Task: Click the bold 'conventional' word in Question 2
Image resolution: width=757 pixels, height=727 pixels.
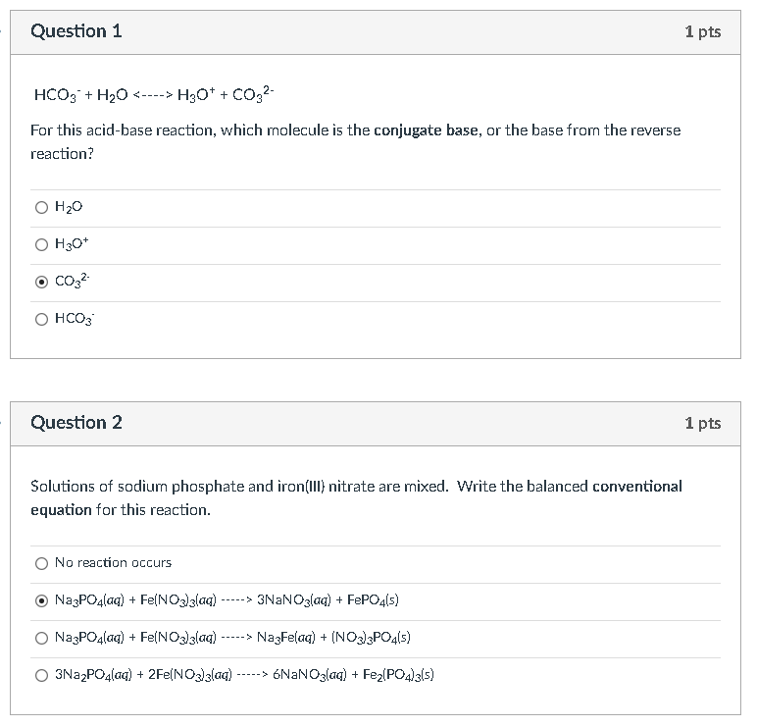Action: (636, 486)
